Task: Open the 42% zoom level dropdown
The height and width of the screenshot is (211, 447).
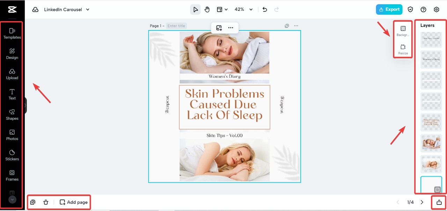Action: click(x=243, y=9)
